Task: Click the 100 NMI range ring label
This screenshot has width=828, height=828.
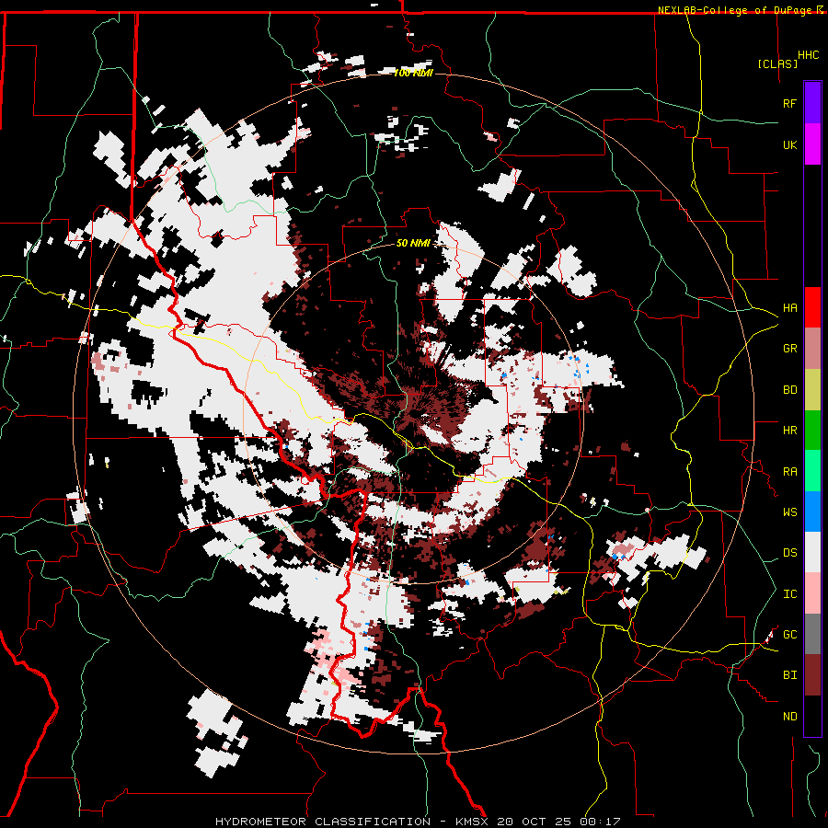Action: 413,73
